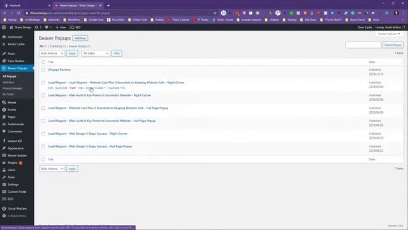Check Website Care Plan Full Page Popup checkbox

pos(43,108)
